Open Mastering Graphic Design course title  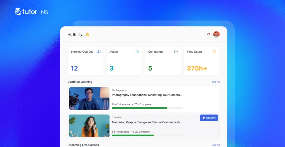coord(147,122)
